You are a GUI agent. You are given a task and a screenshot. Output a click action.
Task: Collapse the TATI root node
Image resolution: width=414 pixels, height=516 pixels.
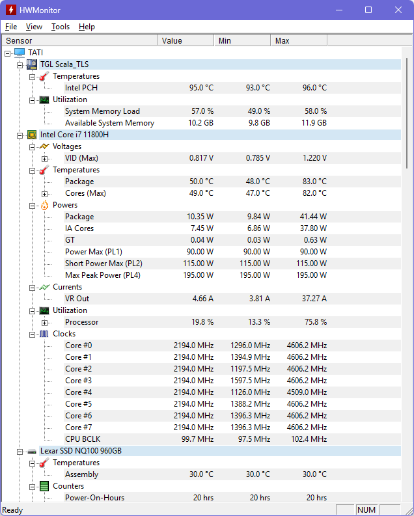click(7, 53)
